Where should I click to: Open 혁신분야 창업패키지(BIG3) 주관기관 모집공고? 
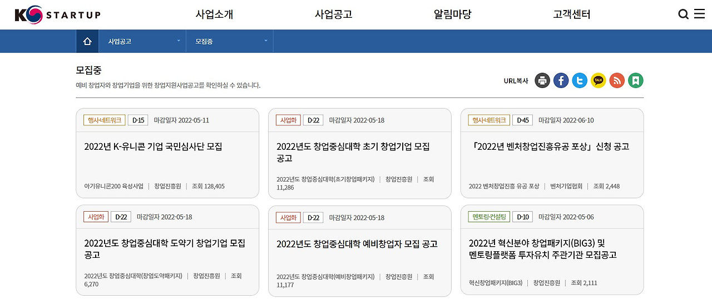click(543, 249)
